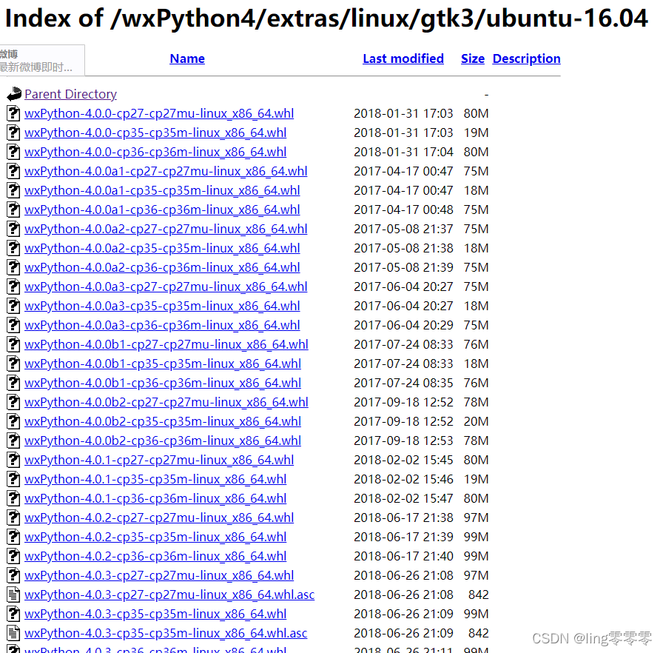Download wxPython-4.0.3-cp27-cp27mu-linux_x86_64.whl
663x653 pixels.
click(159, 575)
